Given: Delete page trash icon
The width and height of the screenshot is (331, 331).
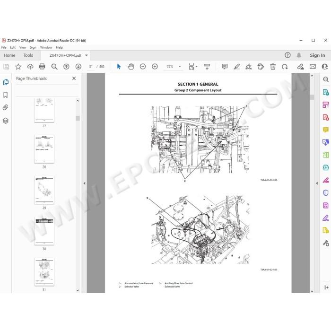Looking at the screenshot, I should click(273, 67).
